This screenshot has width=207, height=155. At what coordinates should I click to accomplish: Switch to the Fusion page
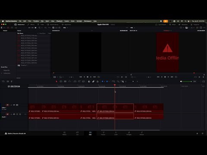(103, 133)
